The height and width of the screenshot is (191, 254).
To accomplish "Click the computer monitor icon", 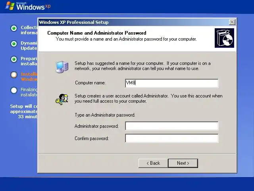I will pos(62,67).
